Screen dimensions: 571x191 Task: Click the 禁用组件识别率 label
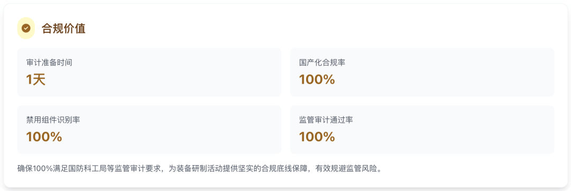[x=53, y=120]
